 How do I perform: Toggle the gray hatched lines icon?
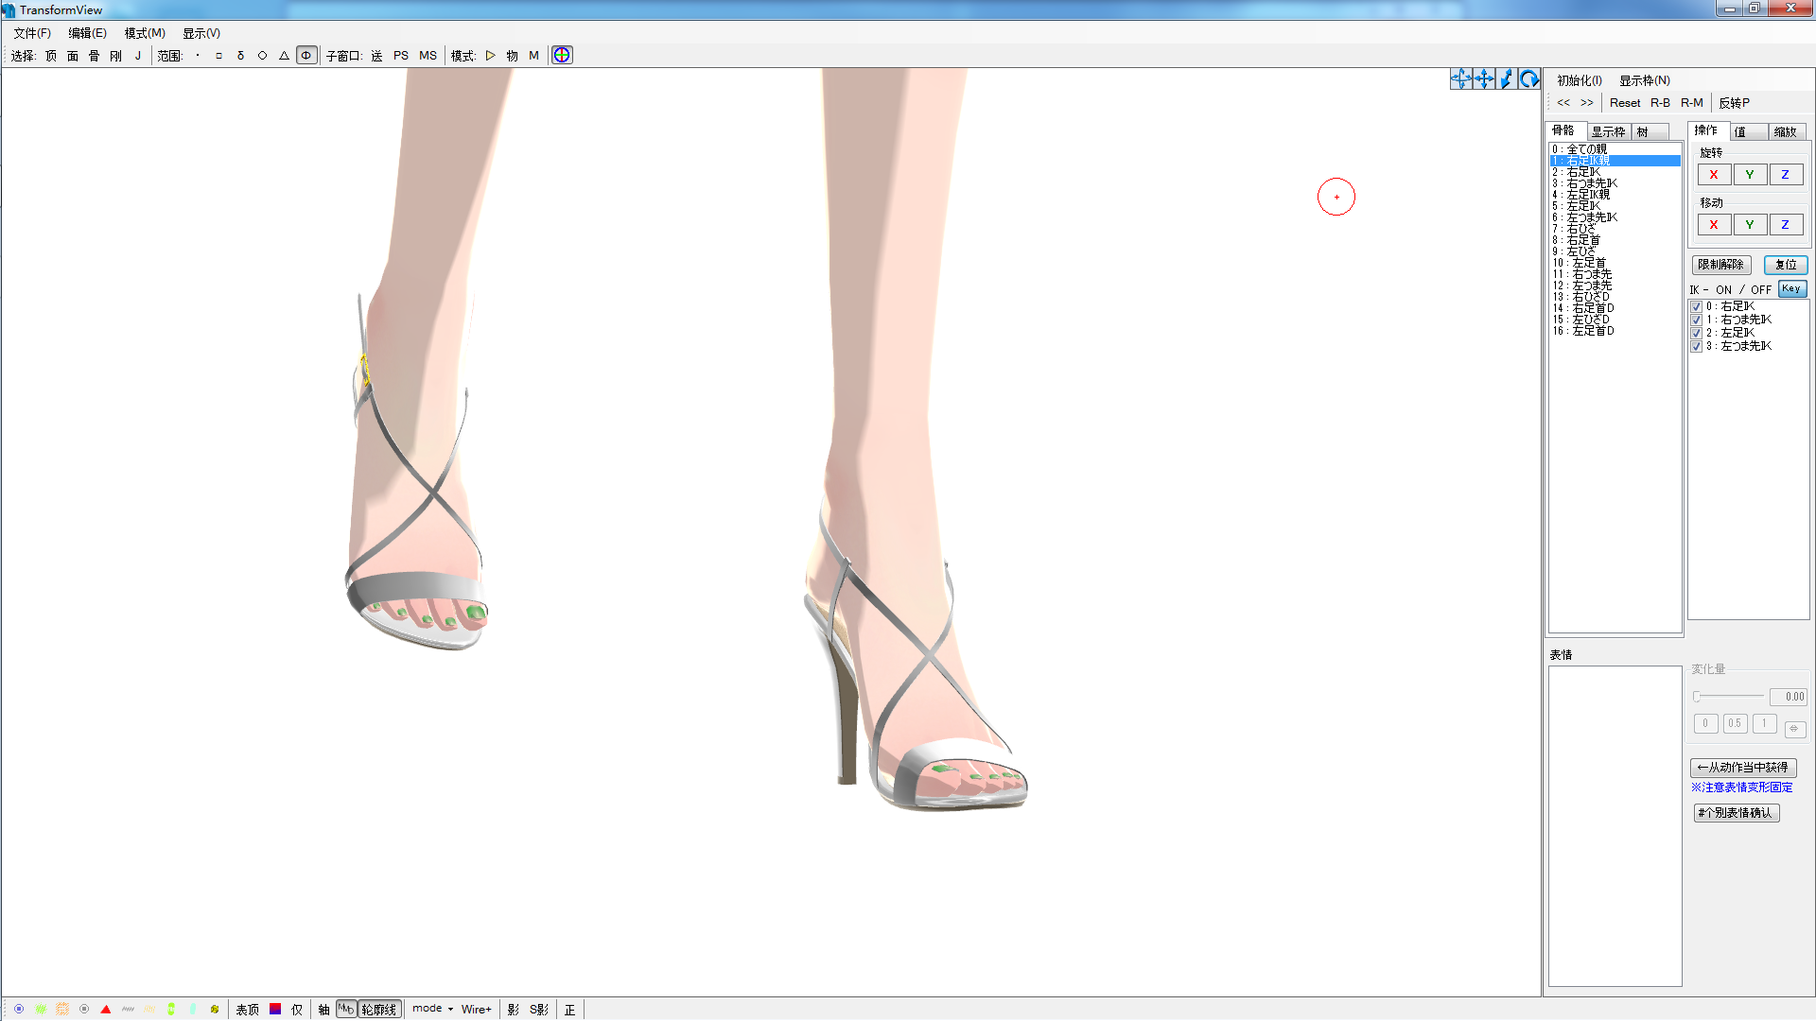click(x=128, y=1009)
